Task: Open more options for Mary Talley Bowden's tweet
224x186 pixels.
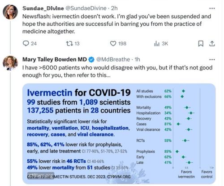Action: [x=212, y=60]
